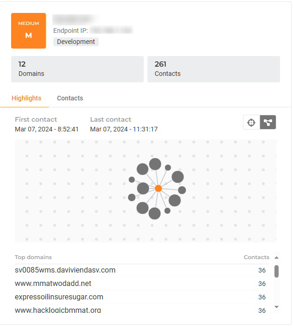Click the scroll down arrow of domain list
Viewport: 293px width, 329px height.
click(277, 307)
